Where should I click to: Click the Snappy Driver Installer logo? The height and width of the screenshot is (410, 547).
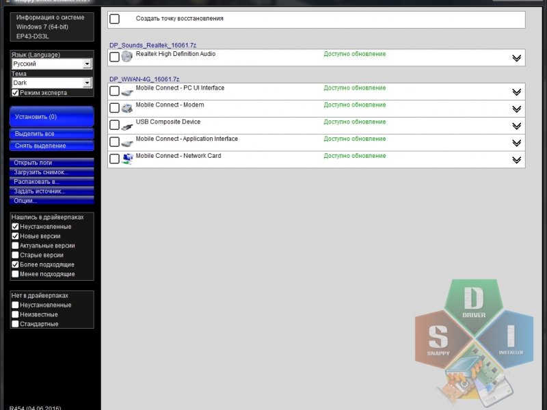(474, 344)
